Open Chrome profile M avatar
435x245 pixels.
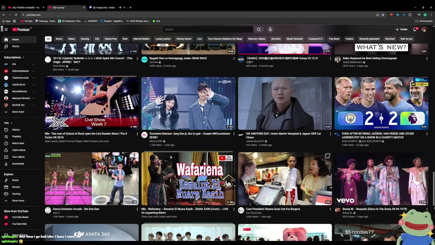pos(425,15)
